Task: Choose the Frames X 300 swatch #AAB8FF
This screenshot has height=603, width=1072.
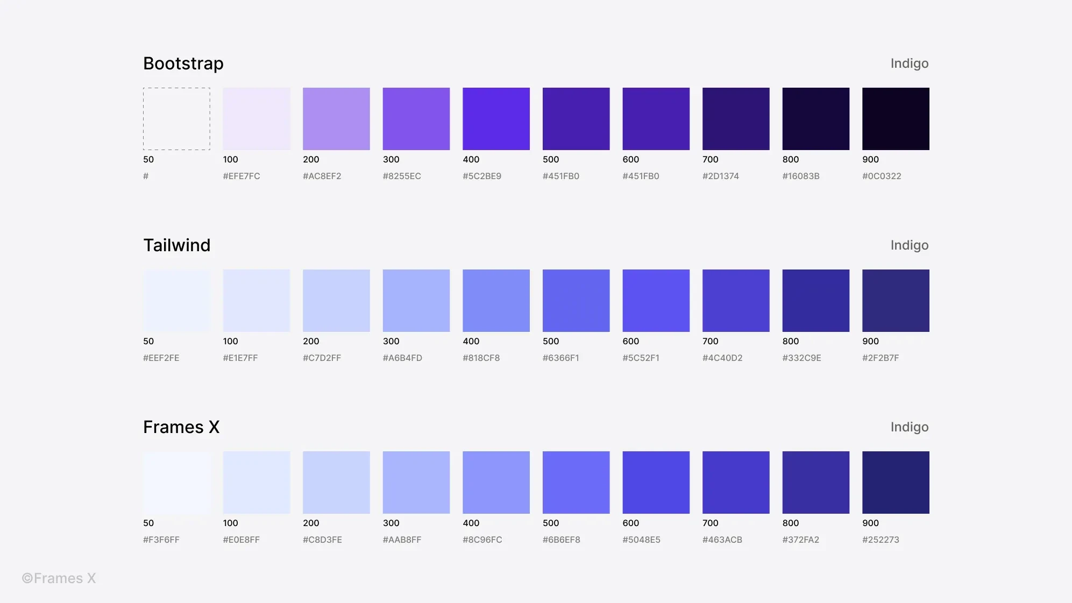Action: pos(416,483)
